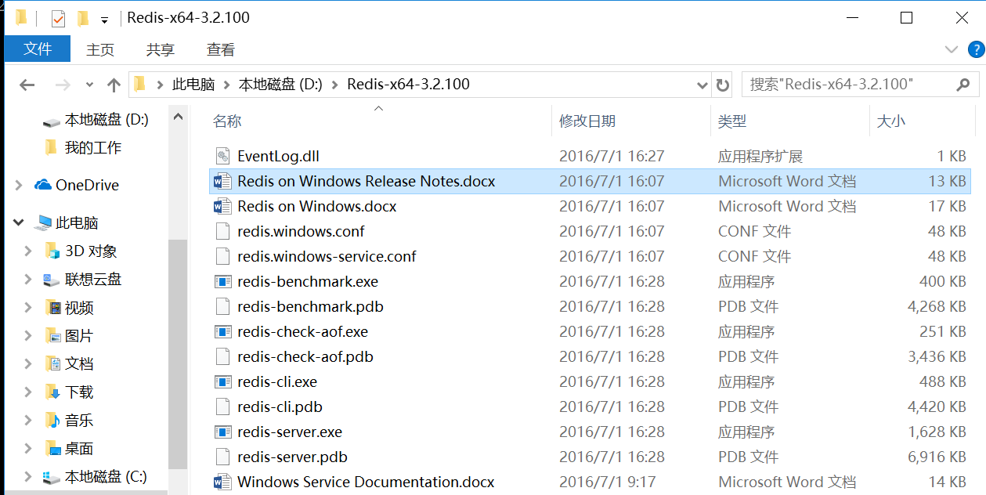Click the navigation pane scroll up arrow
This screenshot has height=495, width=986.
pyautogui.click(x=178, y=117)
